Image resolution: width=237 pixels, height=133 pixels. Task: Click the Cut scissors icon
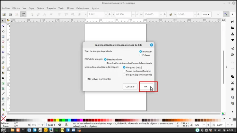click(233, 83)
